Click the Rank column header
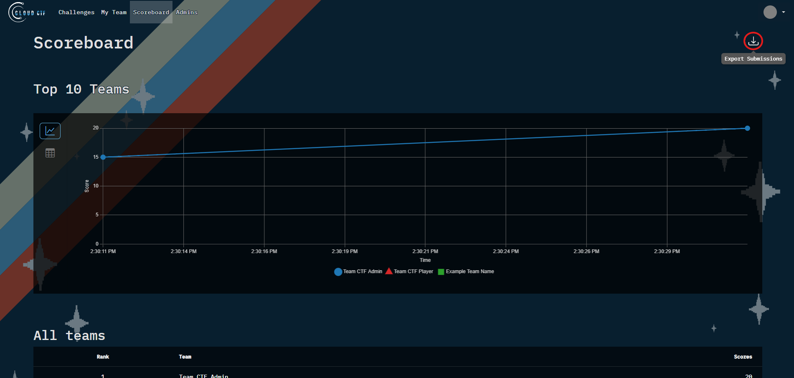 pyautogui.click(x=103, y=357)
